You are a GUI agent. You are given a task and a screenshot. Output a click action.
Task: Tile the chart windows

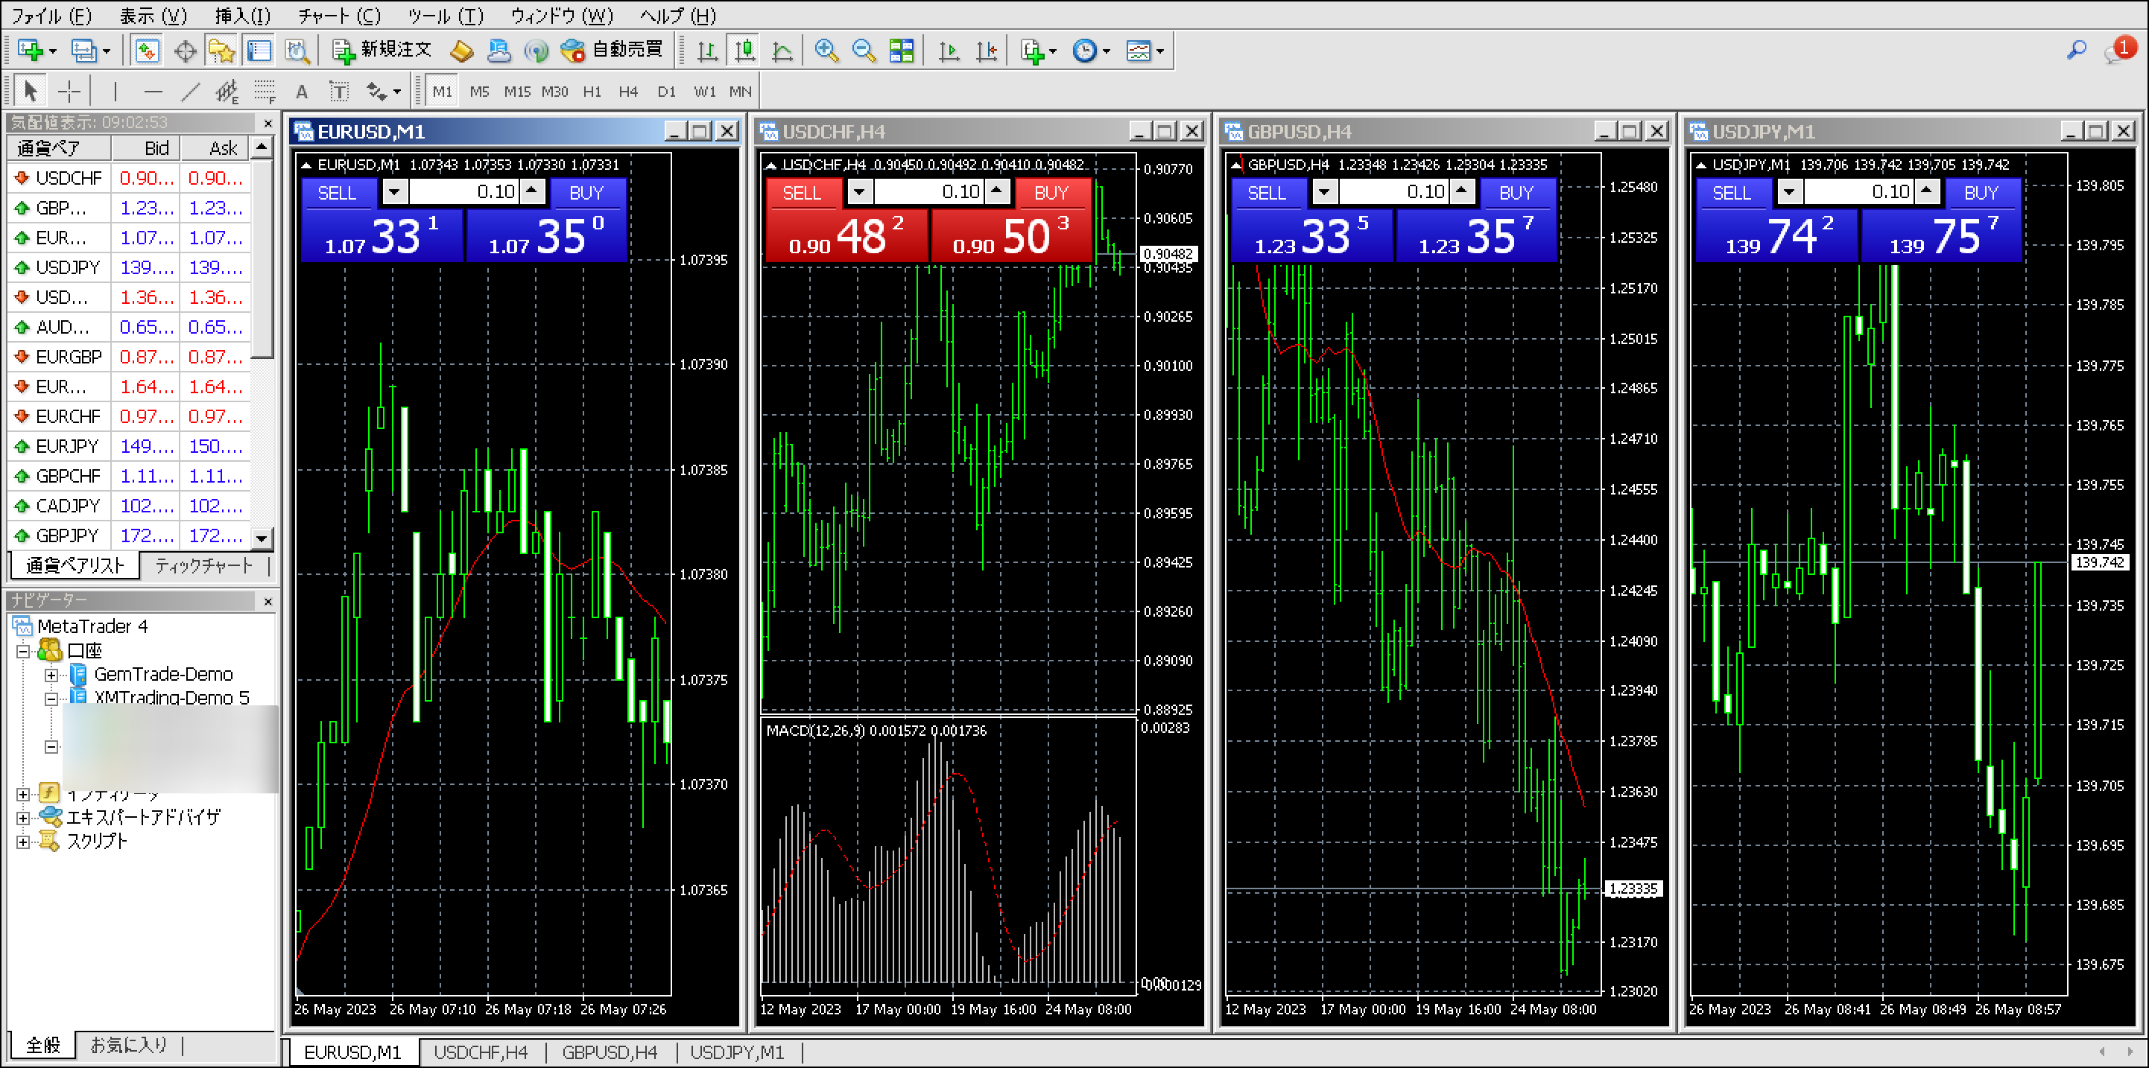[x=901, y=51]
